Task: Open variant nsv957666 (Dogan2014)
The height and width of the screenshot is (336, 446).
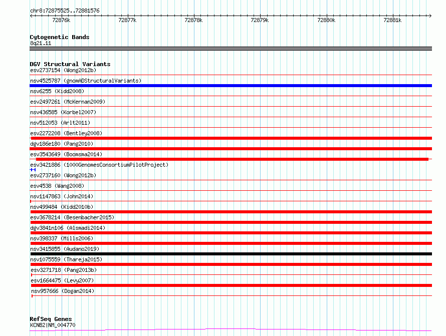Action: click(63, 291)
